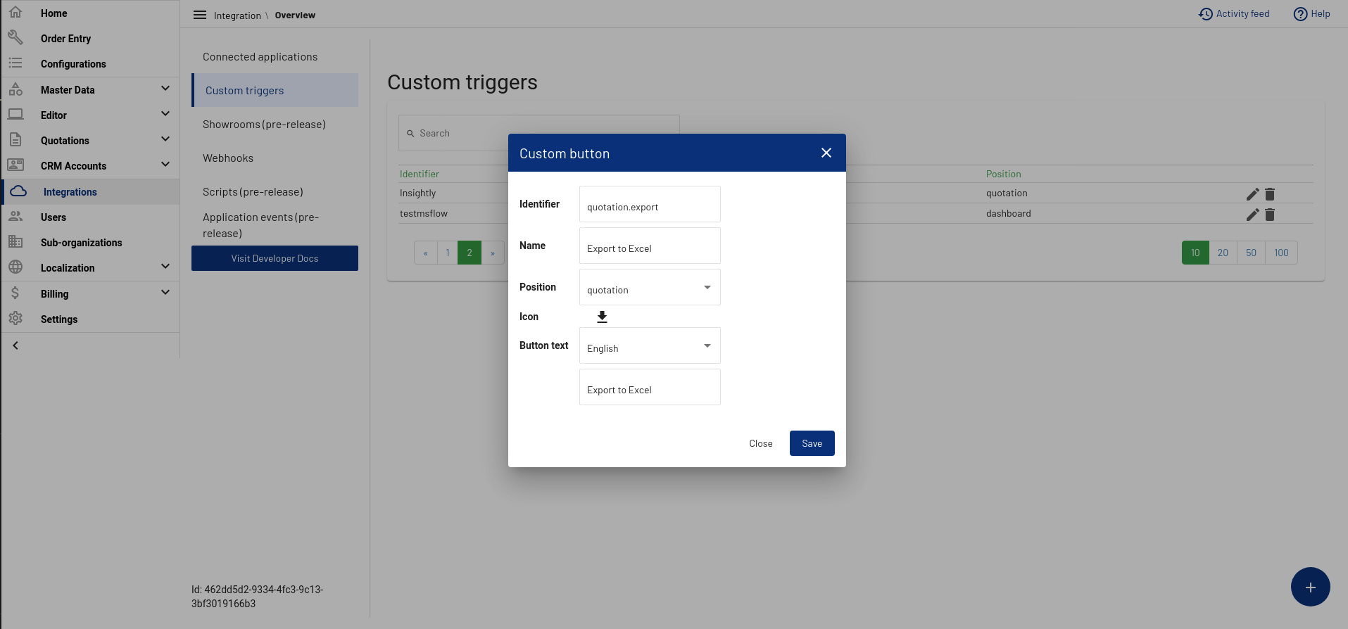Save the custom button
The width and height of the screenshot is (1348, 629).
[x=812, y=443]
